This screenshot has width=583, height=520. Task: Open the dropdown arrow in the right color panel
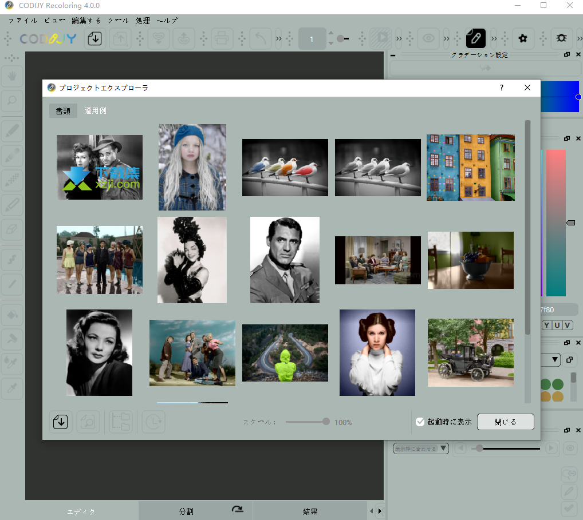click(555, 360)
